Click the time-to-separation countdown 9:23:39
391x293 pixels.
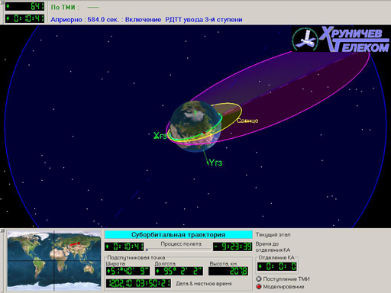[x=233, y=246]
